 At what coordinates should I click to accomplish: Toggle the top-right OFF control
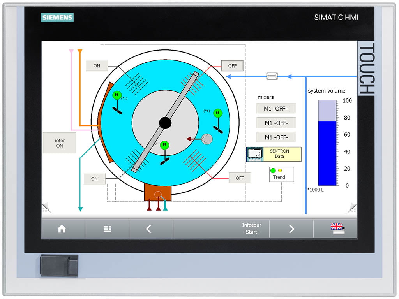(x=232, y=66)
